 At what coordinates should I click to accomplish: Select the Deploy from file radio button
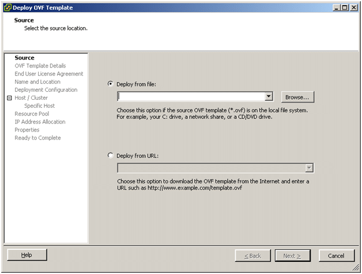point(111,84)
